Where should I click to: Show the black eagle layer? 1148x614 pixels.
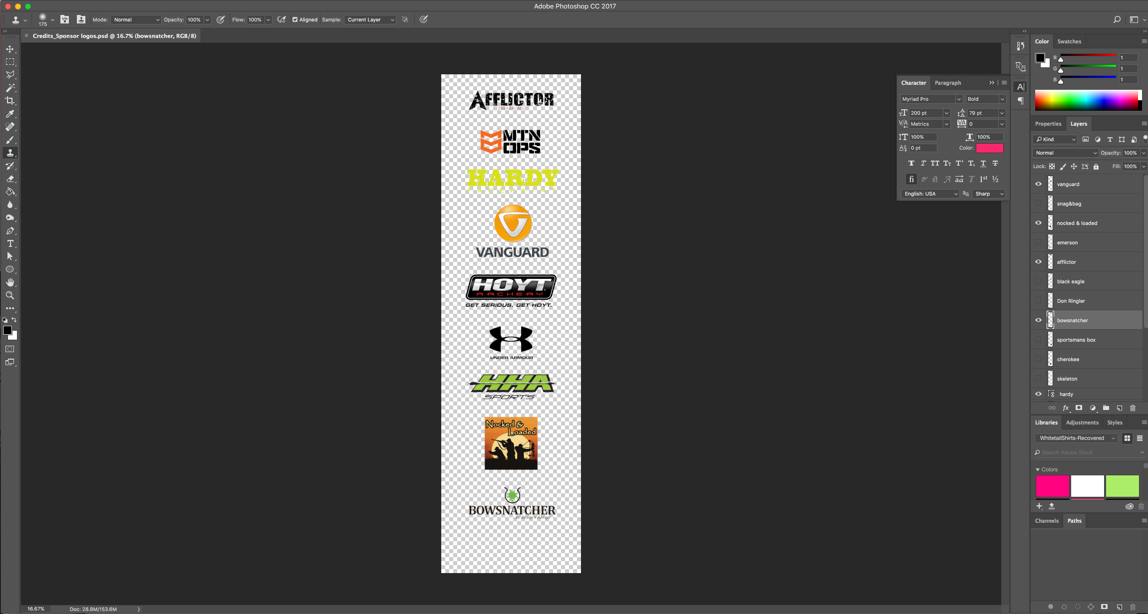point(1038,281)
